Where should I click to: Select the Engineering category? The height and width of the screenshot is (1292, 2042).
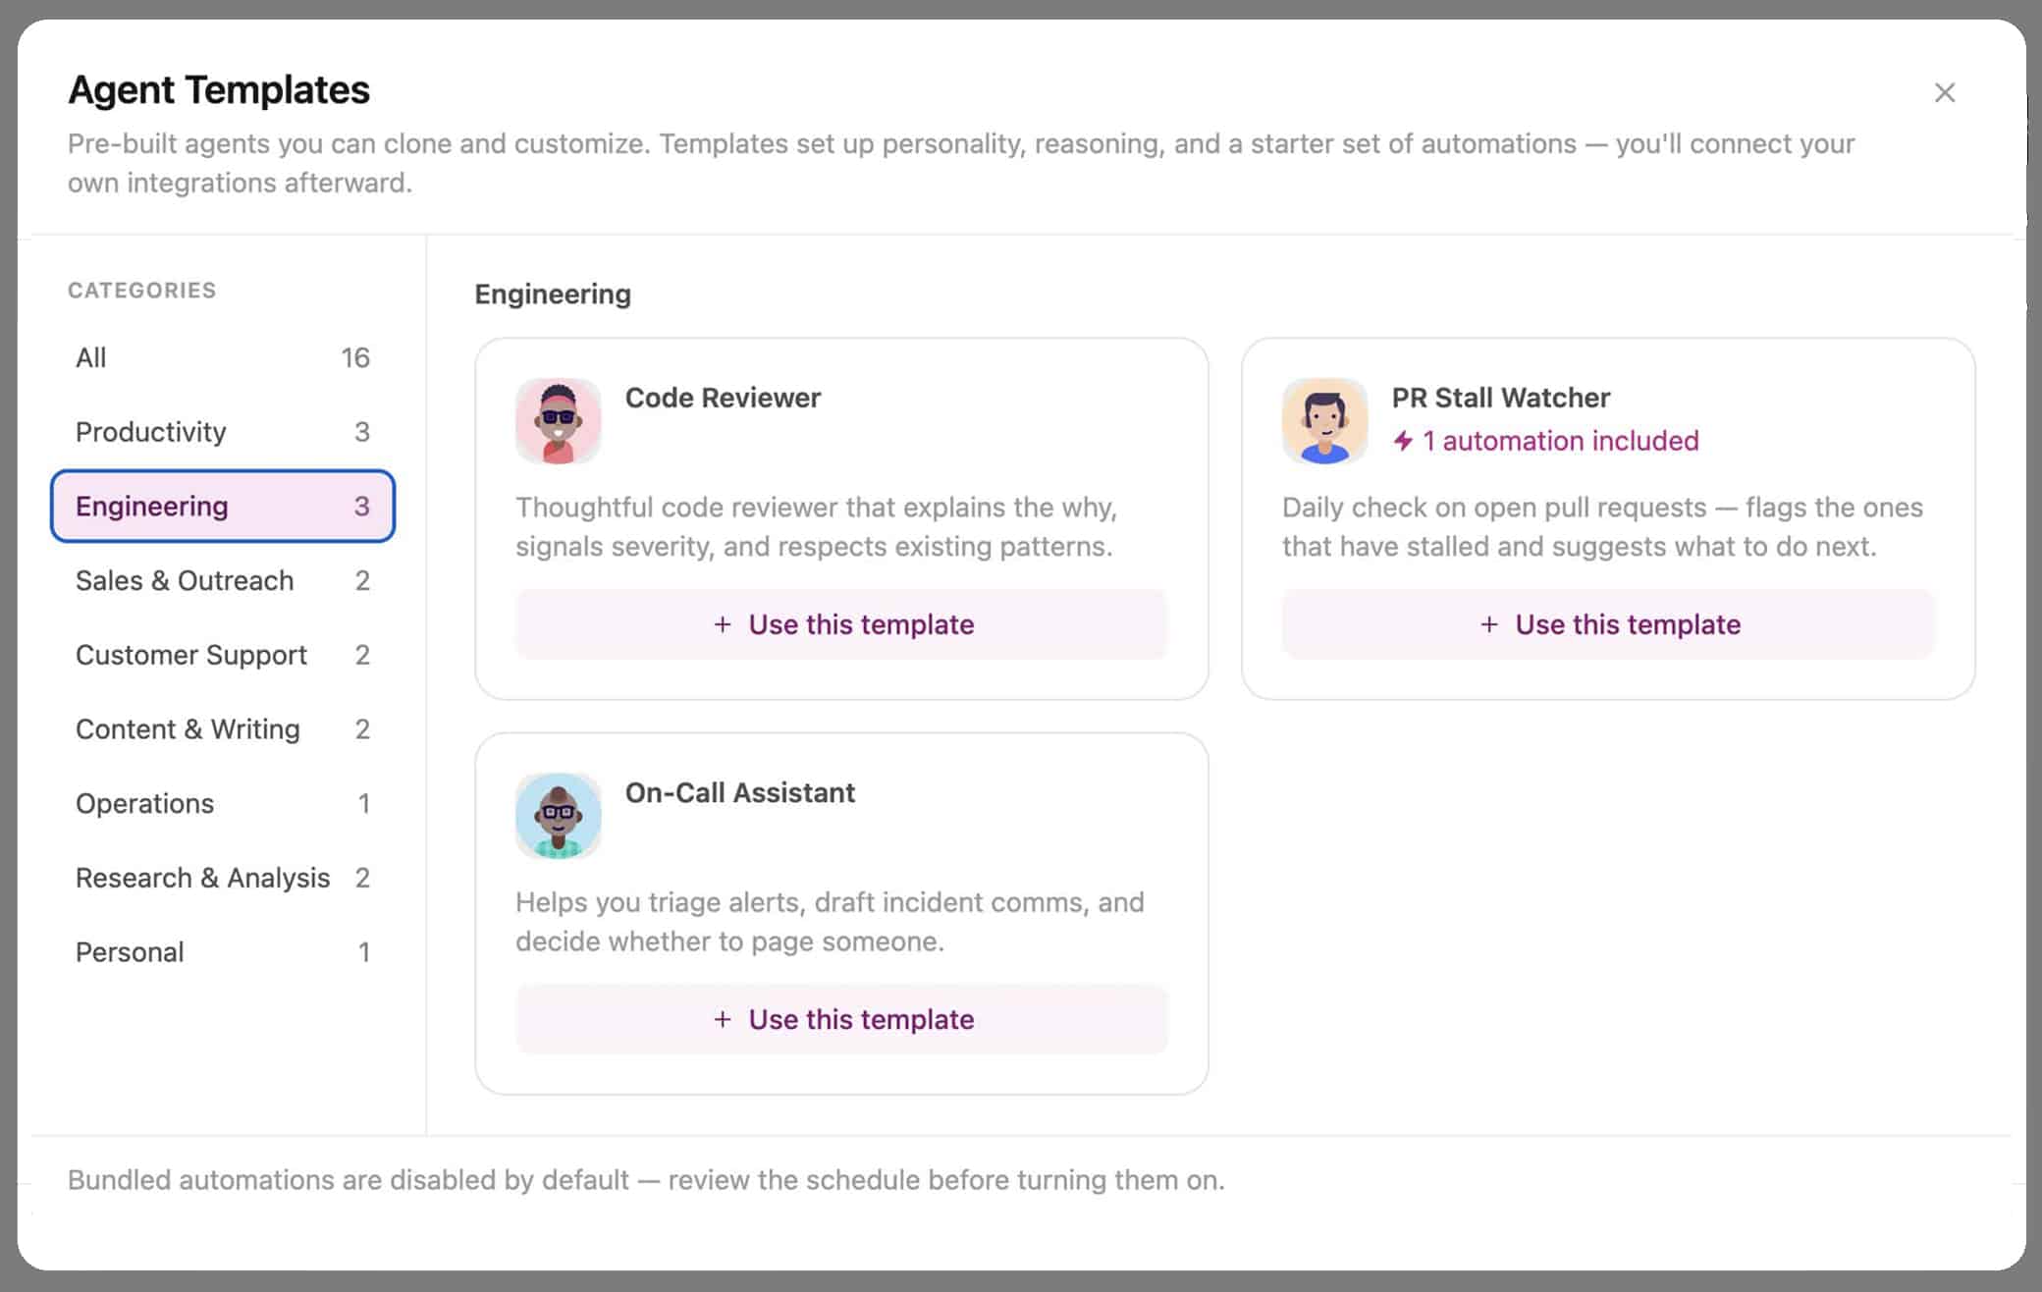223,506
